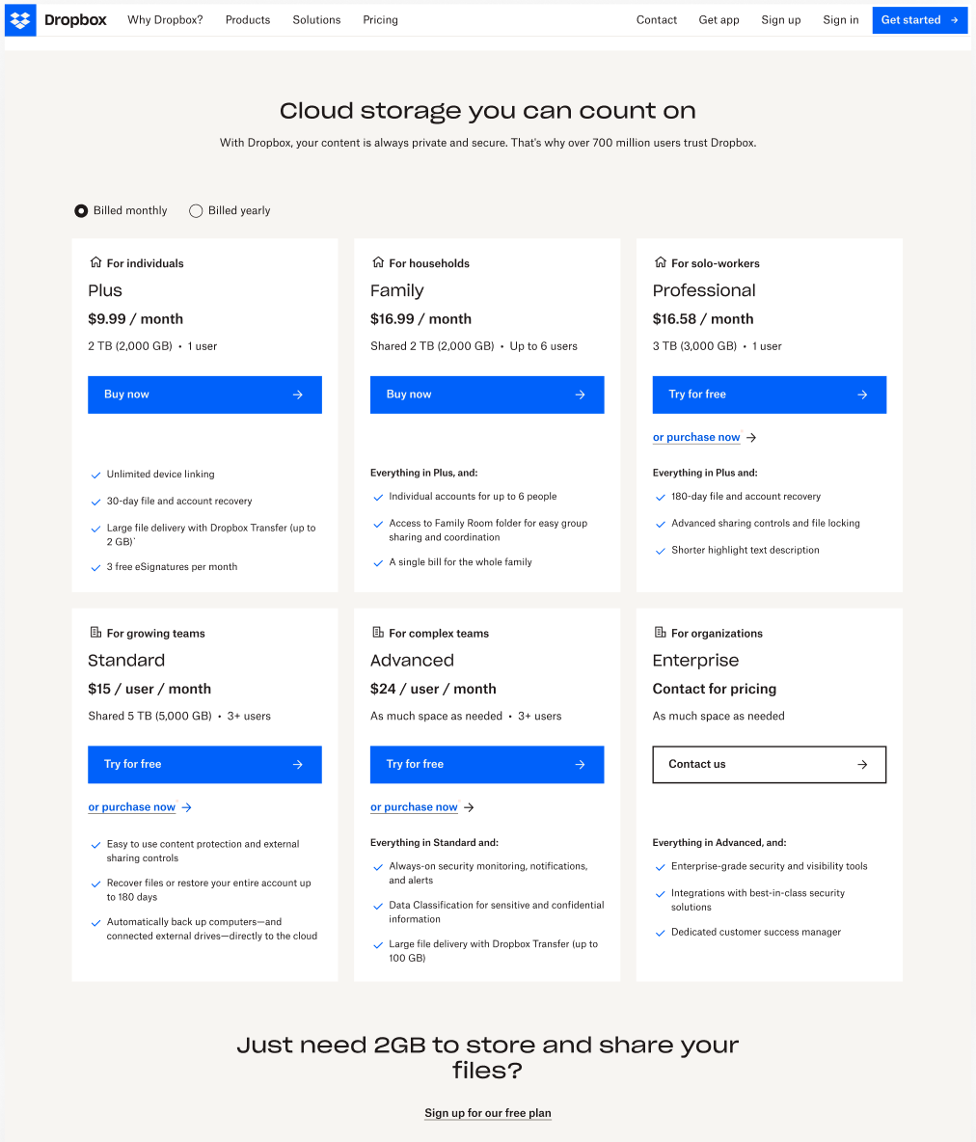This screenshot has height=1142, width=976.
Task: Click Buy now for the Family plan
Action: tap(487, 394)
